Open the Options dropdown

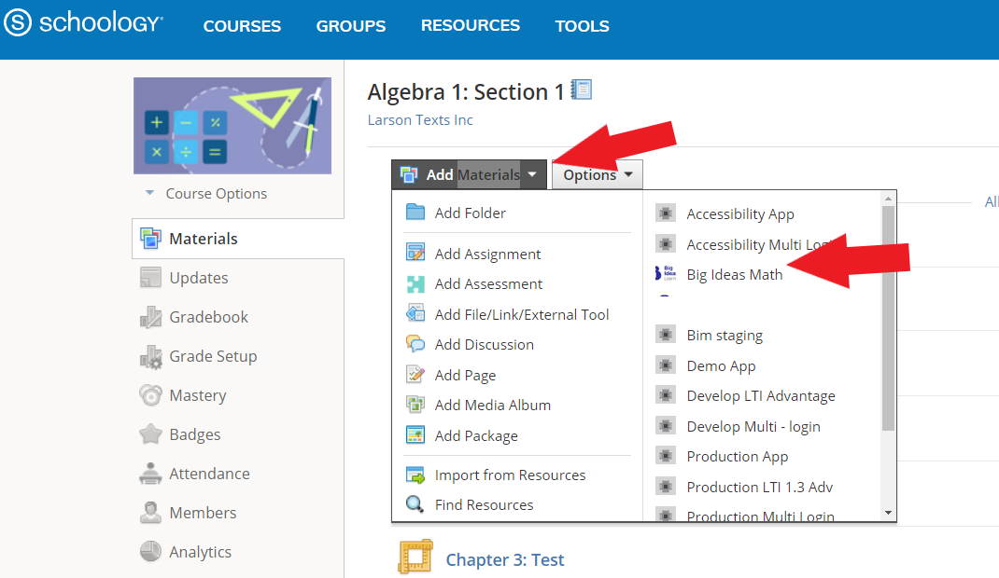pos(598,174)
